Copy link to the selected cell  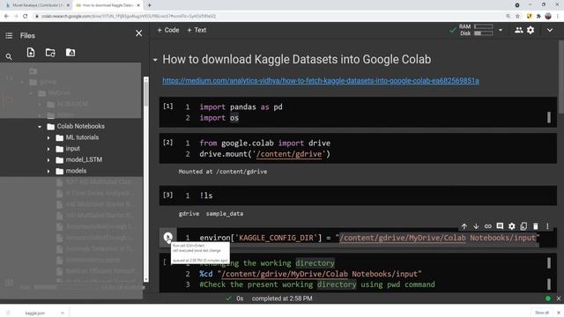[x=487, y=226]
